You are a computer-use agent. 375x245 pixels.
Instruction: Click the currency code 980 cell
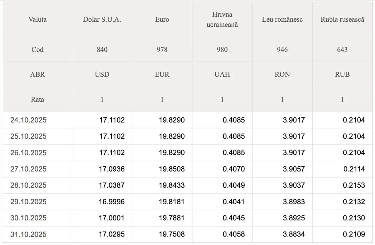[222, 49]
